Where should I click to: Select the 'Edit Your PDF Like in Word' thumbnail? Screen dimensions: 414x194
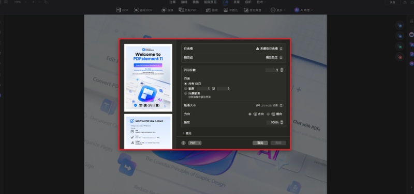tap(148, 132)
